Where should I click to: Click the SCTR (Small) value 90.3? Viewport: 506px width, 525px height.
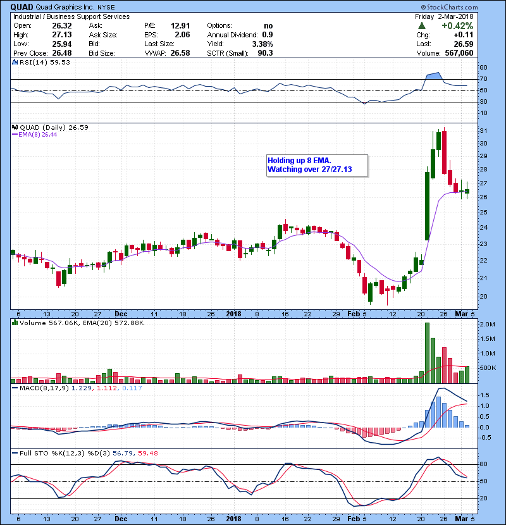click(265, 53)
